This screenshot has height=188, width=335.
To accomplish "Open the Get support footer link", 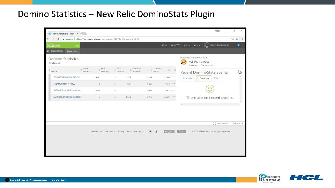I will [x=110, y=132].
